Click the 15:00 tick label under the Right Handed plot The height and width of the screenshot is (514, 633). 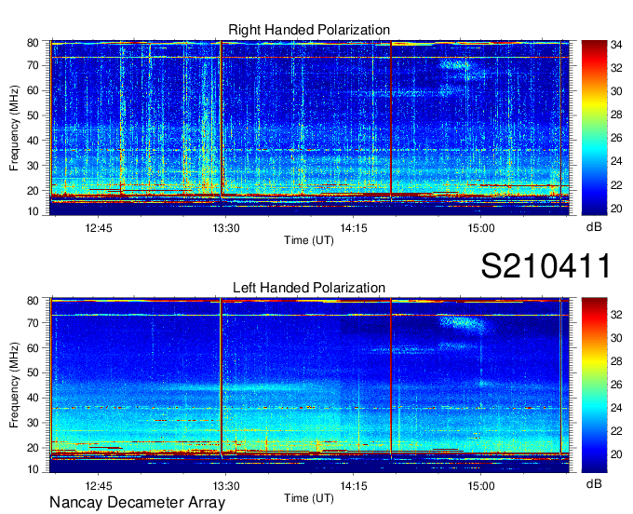tap(481, 228)
